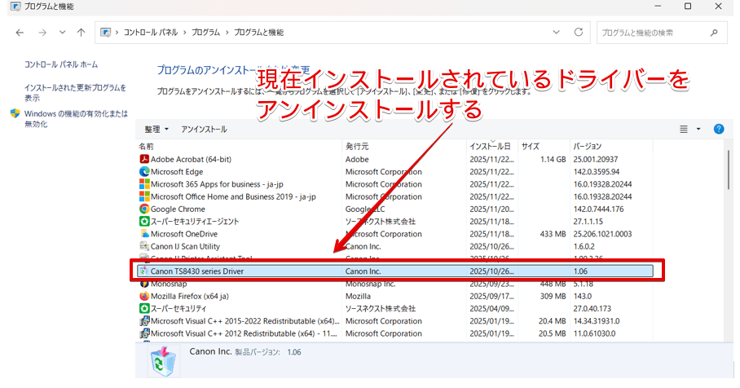Go up one level with up arrow

pyautogui.click(x=81, y=33)
